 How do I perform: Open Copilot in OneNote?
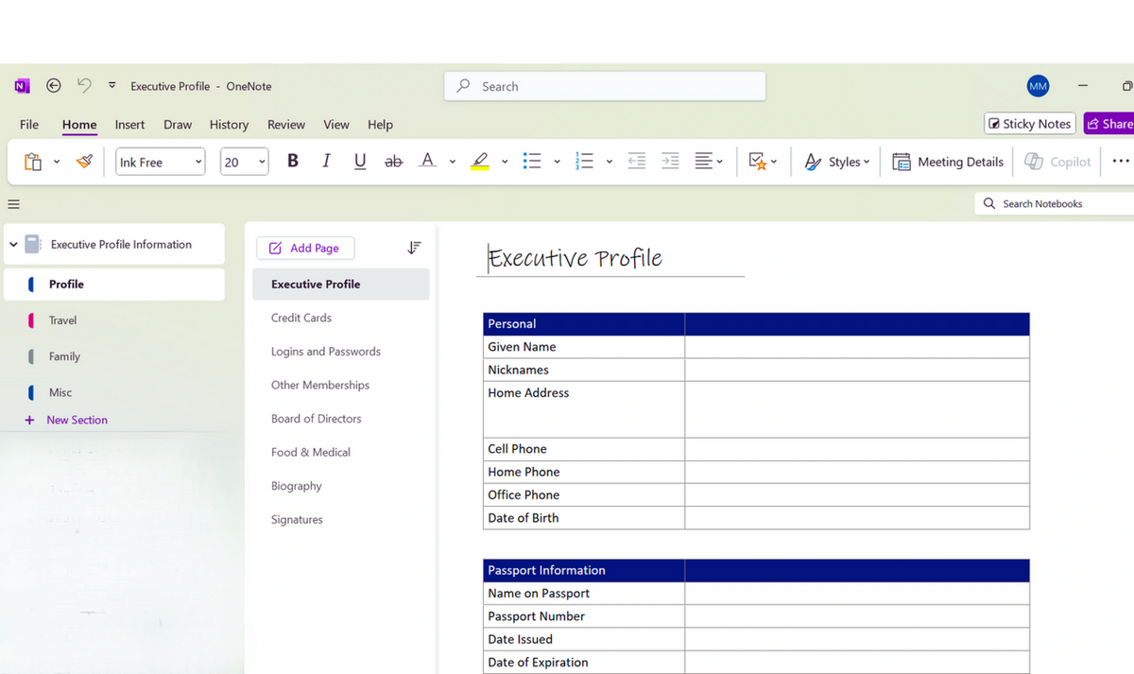coord(1057,162)
